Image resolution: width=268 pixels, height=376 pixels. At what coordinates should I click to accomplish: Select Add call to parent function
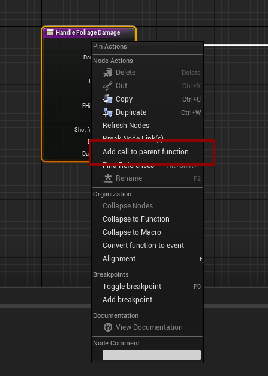click(146, 152)
